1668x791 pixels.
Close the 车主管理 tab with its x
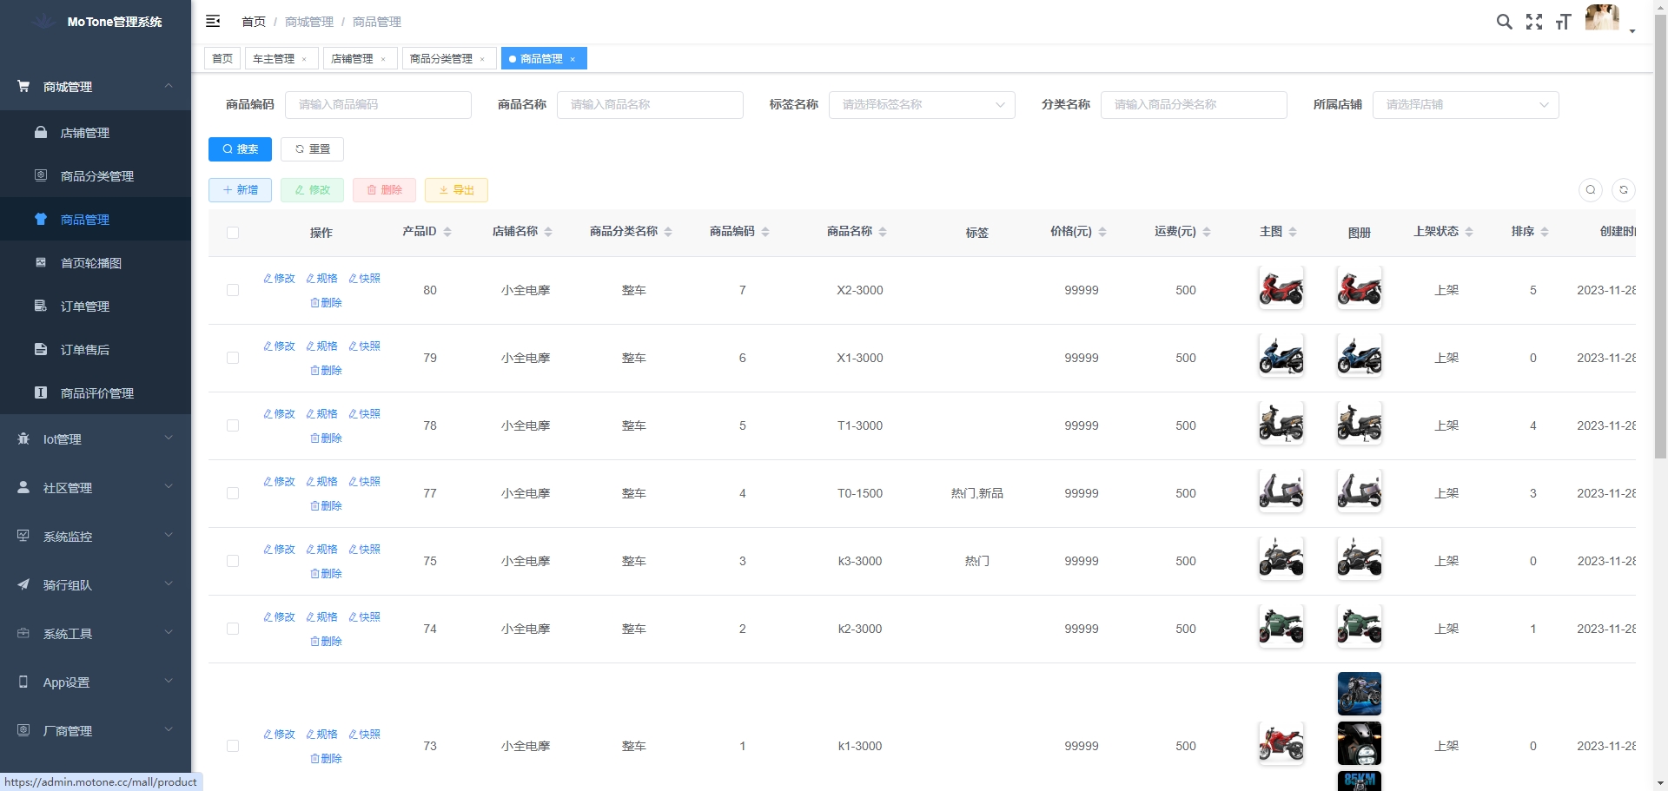(x=304, y=59)
